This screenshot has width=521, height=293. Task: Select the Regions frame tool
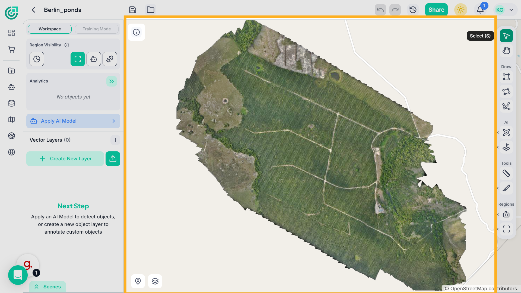[x=506, y=229]
